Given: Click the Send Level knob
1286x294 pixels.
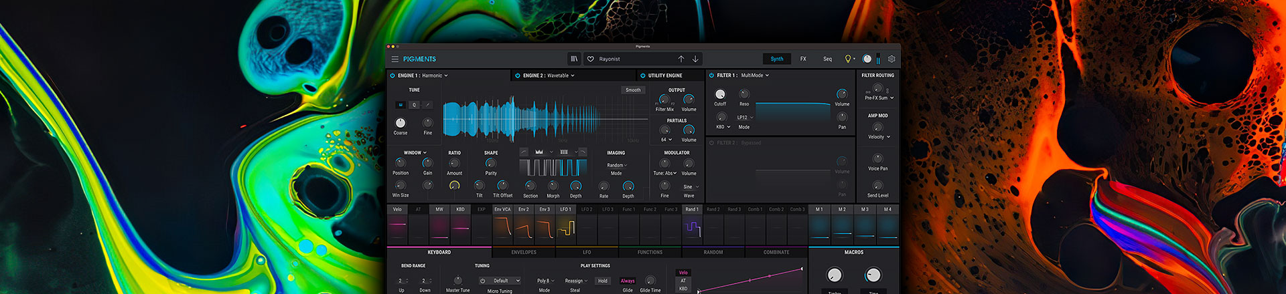Looking at the screenshot, I should 877,186.
